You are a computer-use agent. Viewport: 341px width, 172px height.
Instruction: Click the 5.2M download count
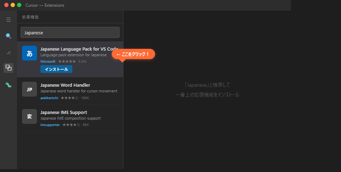point(82,61)
